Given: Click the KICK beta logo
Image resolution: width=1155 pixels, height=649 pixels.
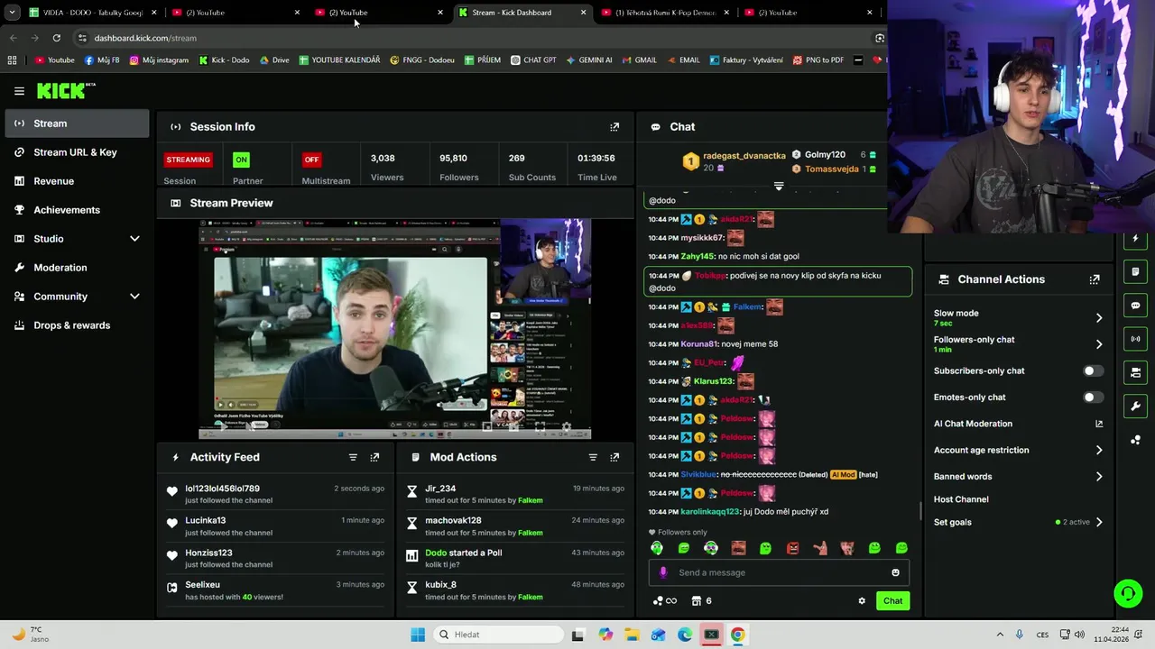Looking at the screenshot, I should click(66, 90).
